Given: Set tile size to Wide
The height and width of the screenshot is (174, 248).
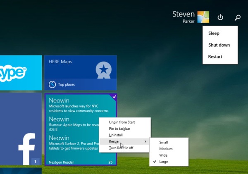Looking at the screenshot, I should point(169,155).
